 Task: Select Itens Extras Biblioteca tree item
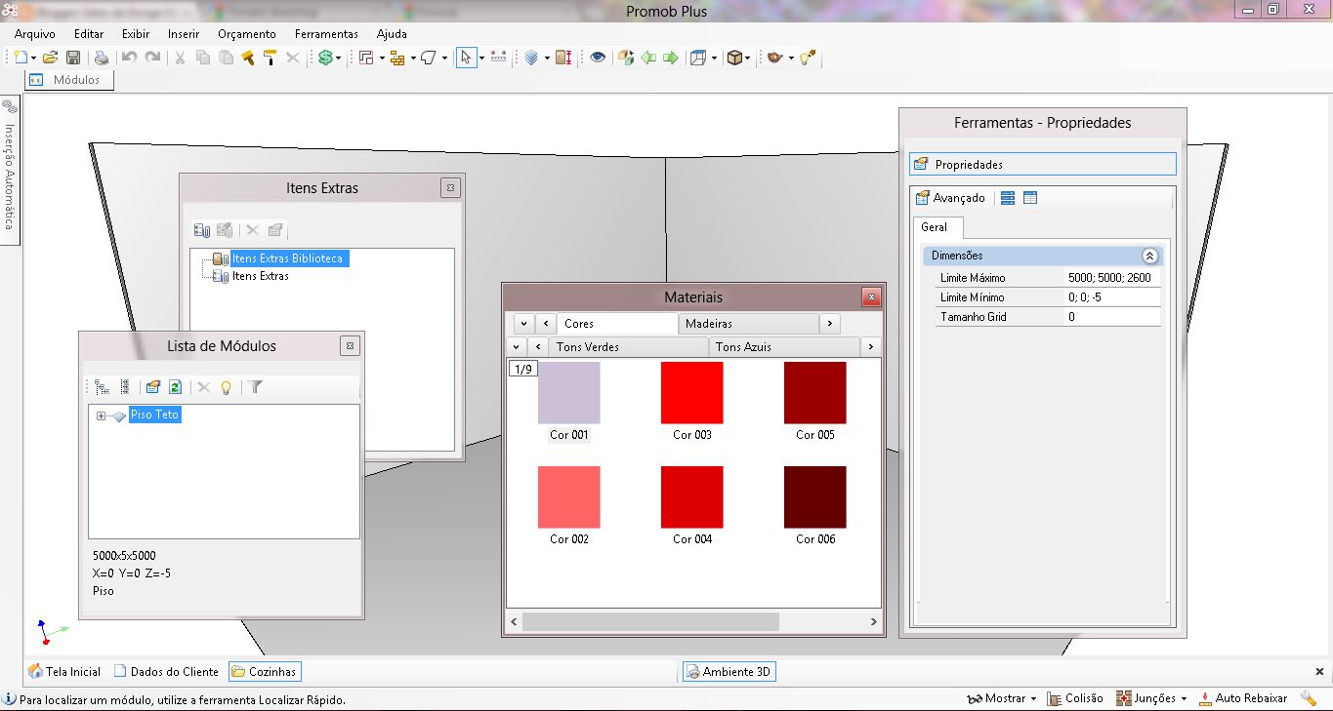point(288,258)
